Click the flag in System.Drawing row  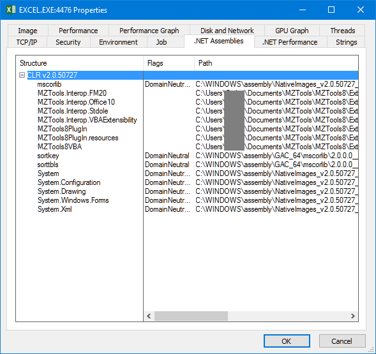(x=167, y=191)
